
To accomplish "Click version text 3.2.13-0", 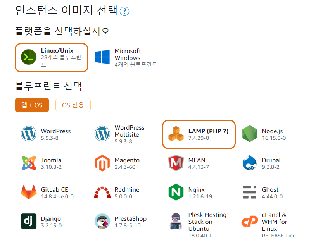I will (51, 225).
